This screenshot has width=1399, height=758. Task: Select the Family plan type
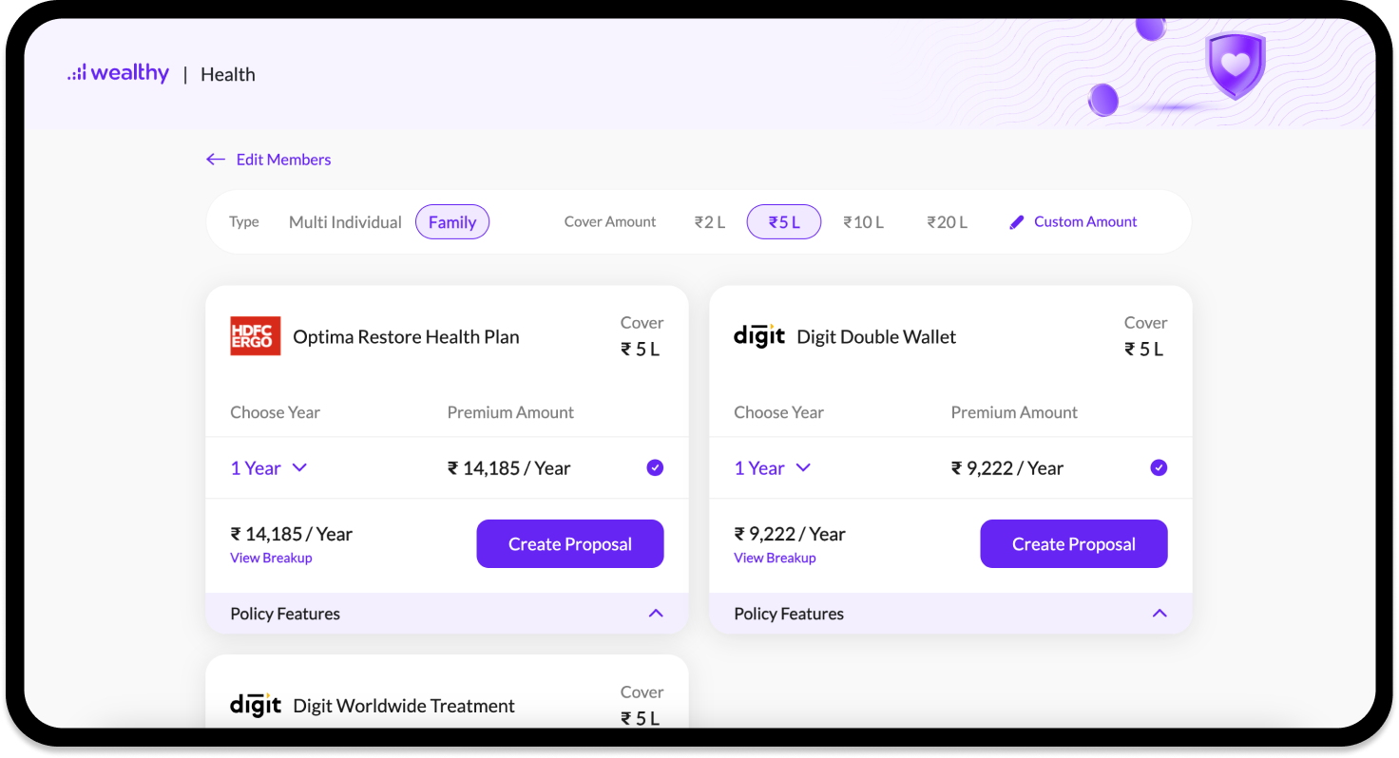[x=452, y=222]
